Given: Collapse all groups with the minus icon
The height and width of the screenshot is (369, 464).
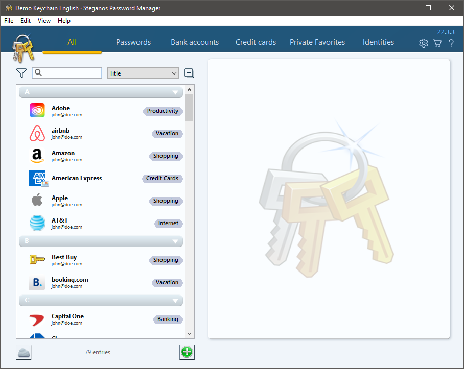Looking at the screenshot, I should (x=189, y=73).
